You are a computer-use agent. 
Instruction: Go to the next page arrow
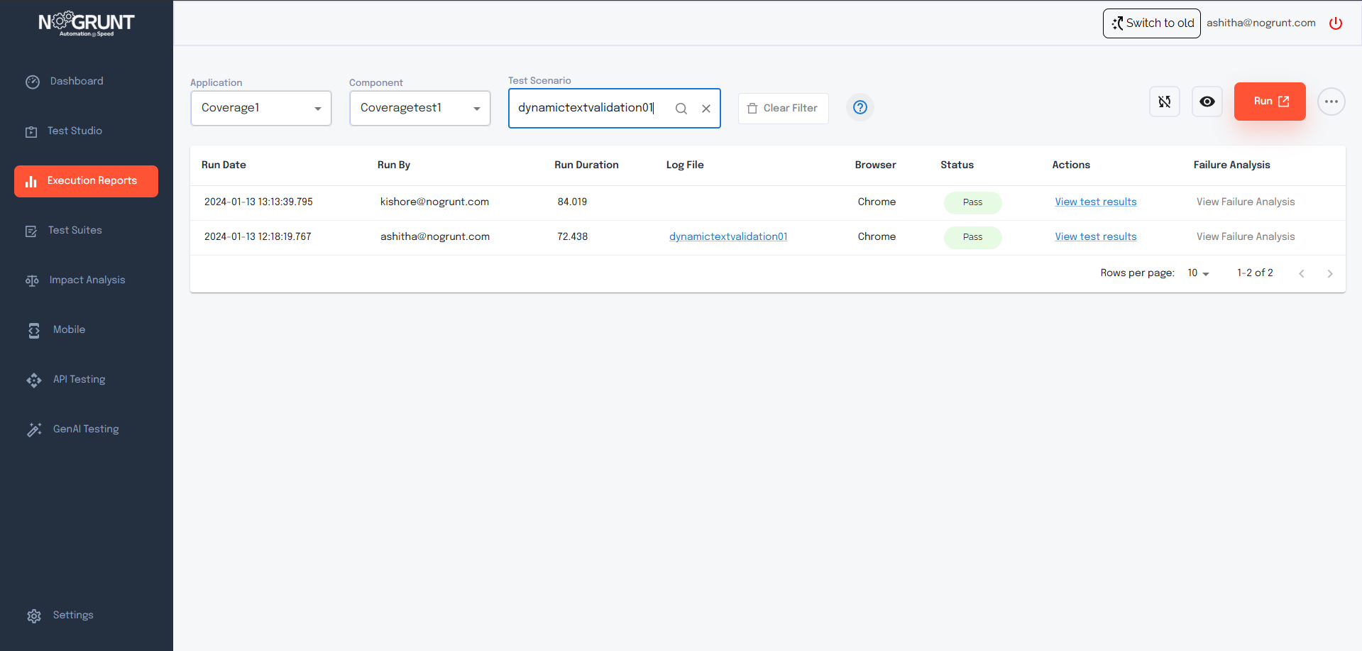tap(1330, 274)
